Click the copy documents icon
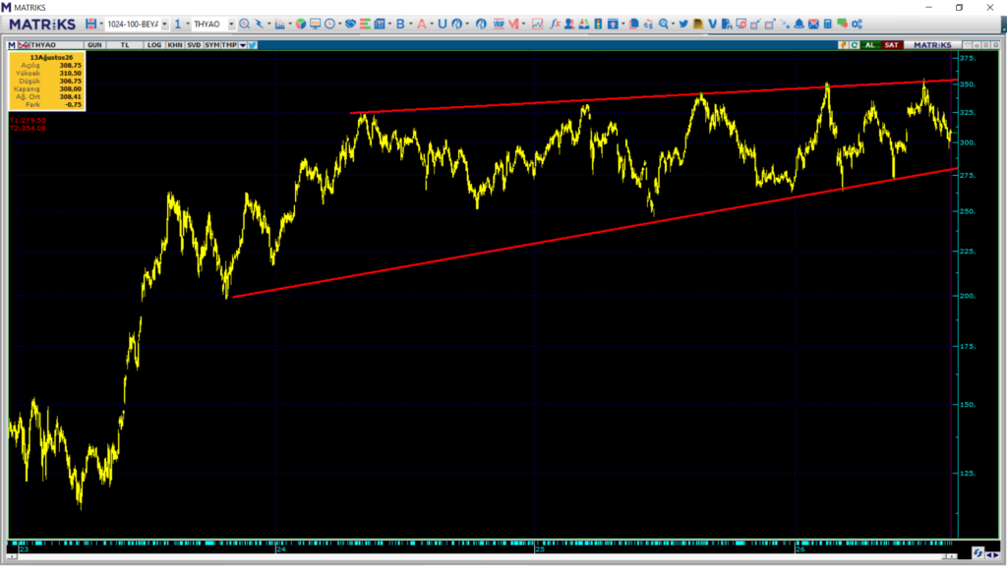Image resolution: width=1007 pixels, height=566 pixels. point(633,24)
